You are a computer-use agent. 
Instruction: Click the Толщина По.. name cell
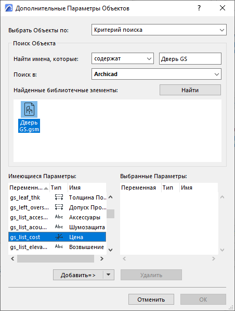87,197
